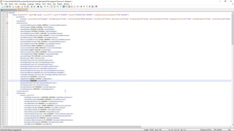Screen dimensions: 234x131
Task: Click UTF-8-BOM encoding in status bar
Action: (x=218, y=130)
